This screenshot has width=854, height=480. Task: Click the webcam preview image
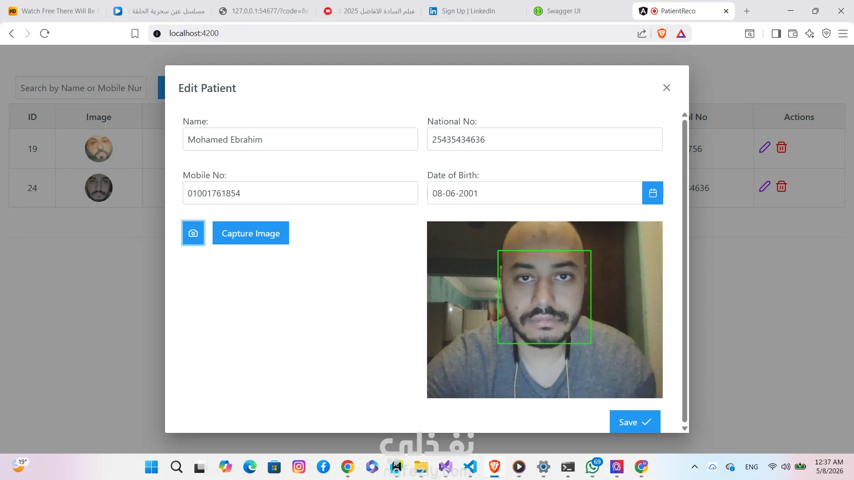click(544, 310)
